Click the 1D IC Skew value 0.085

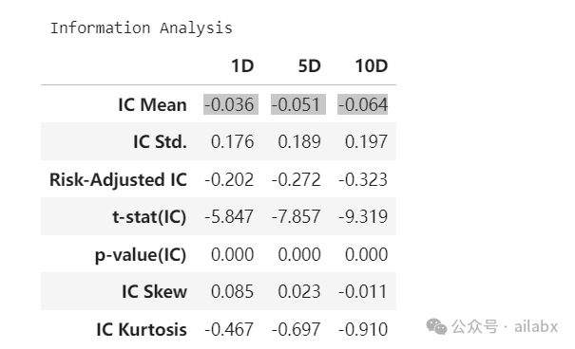232,291
